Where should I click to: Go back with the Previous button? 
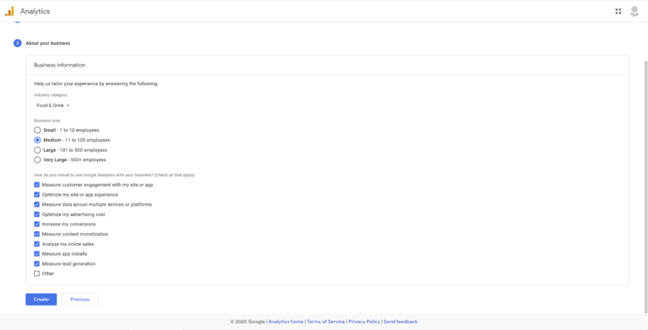[x=80, y=300]
